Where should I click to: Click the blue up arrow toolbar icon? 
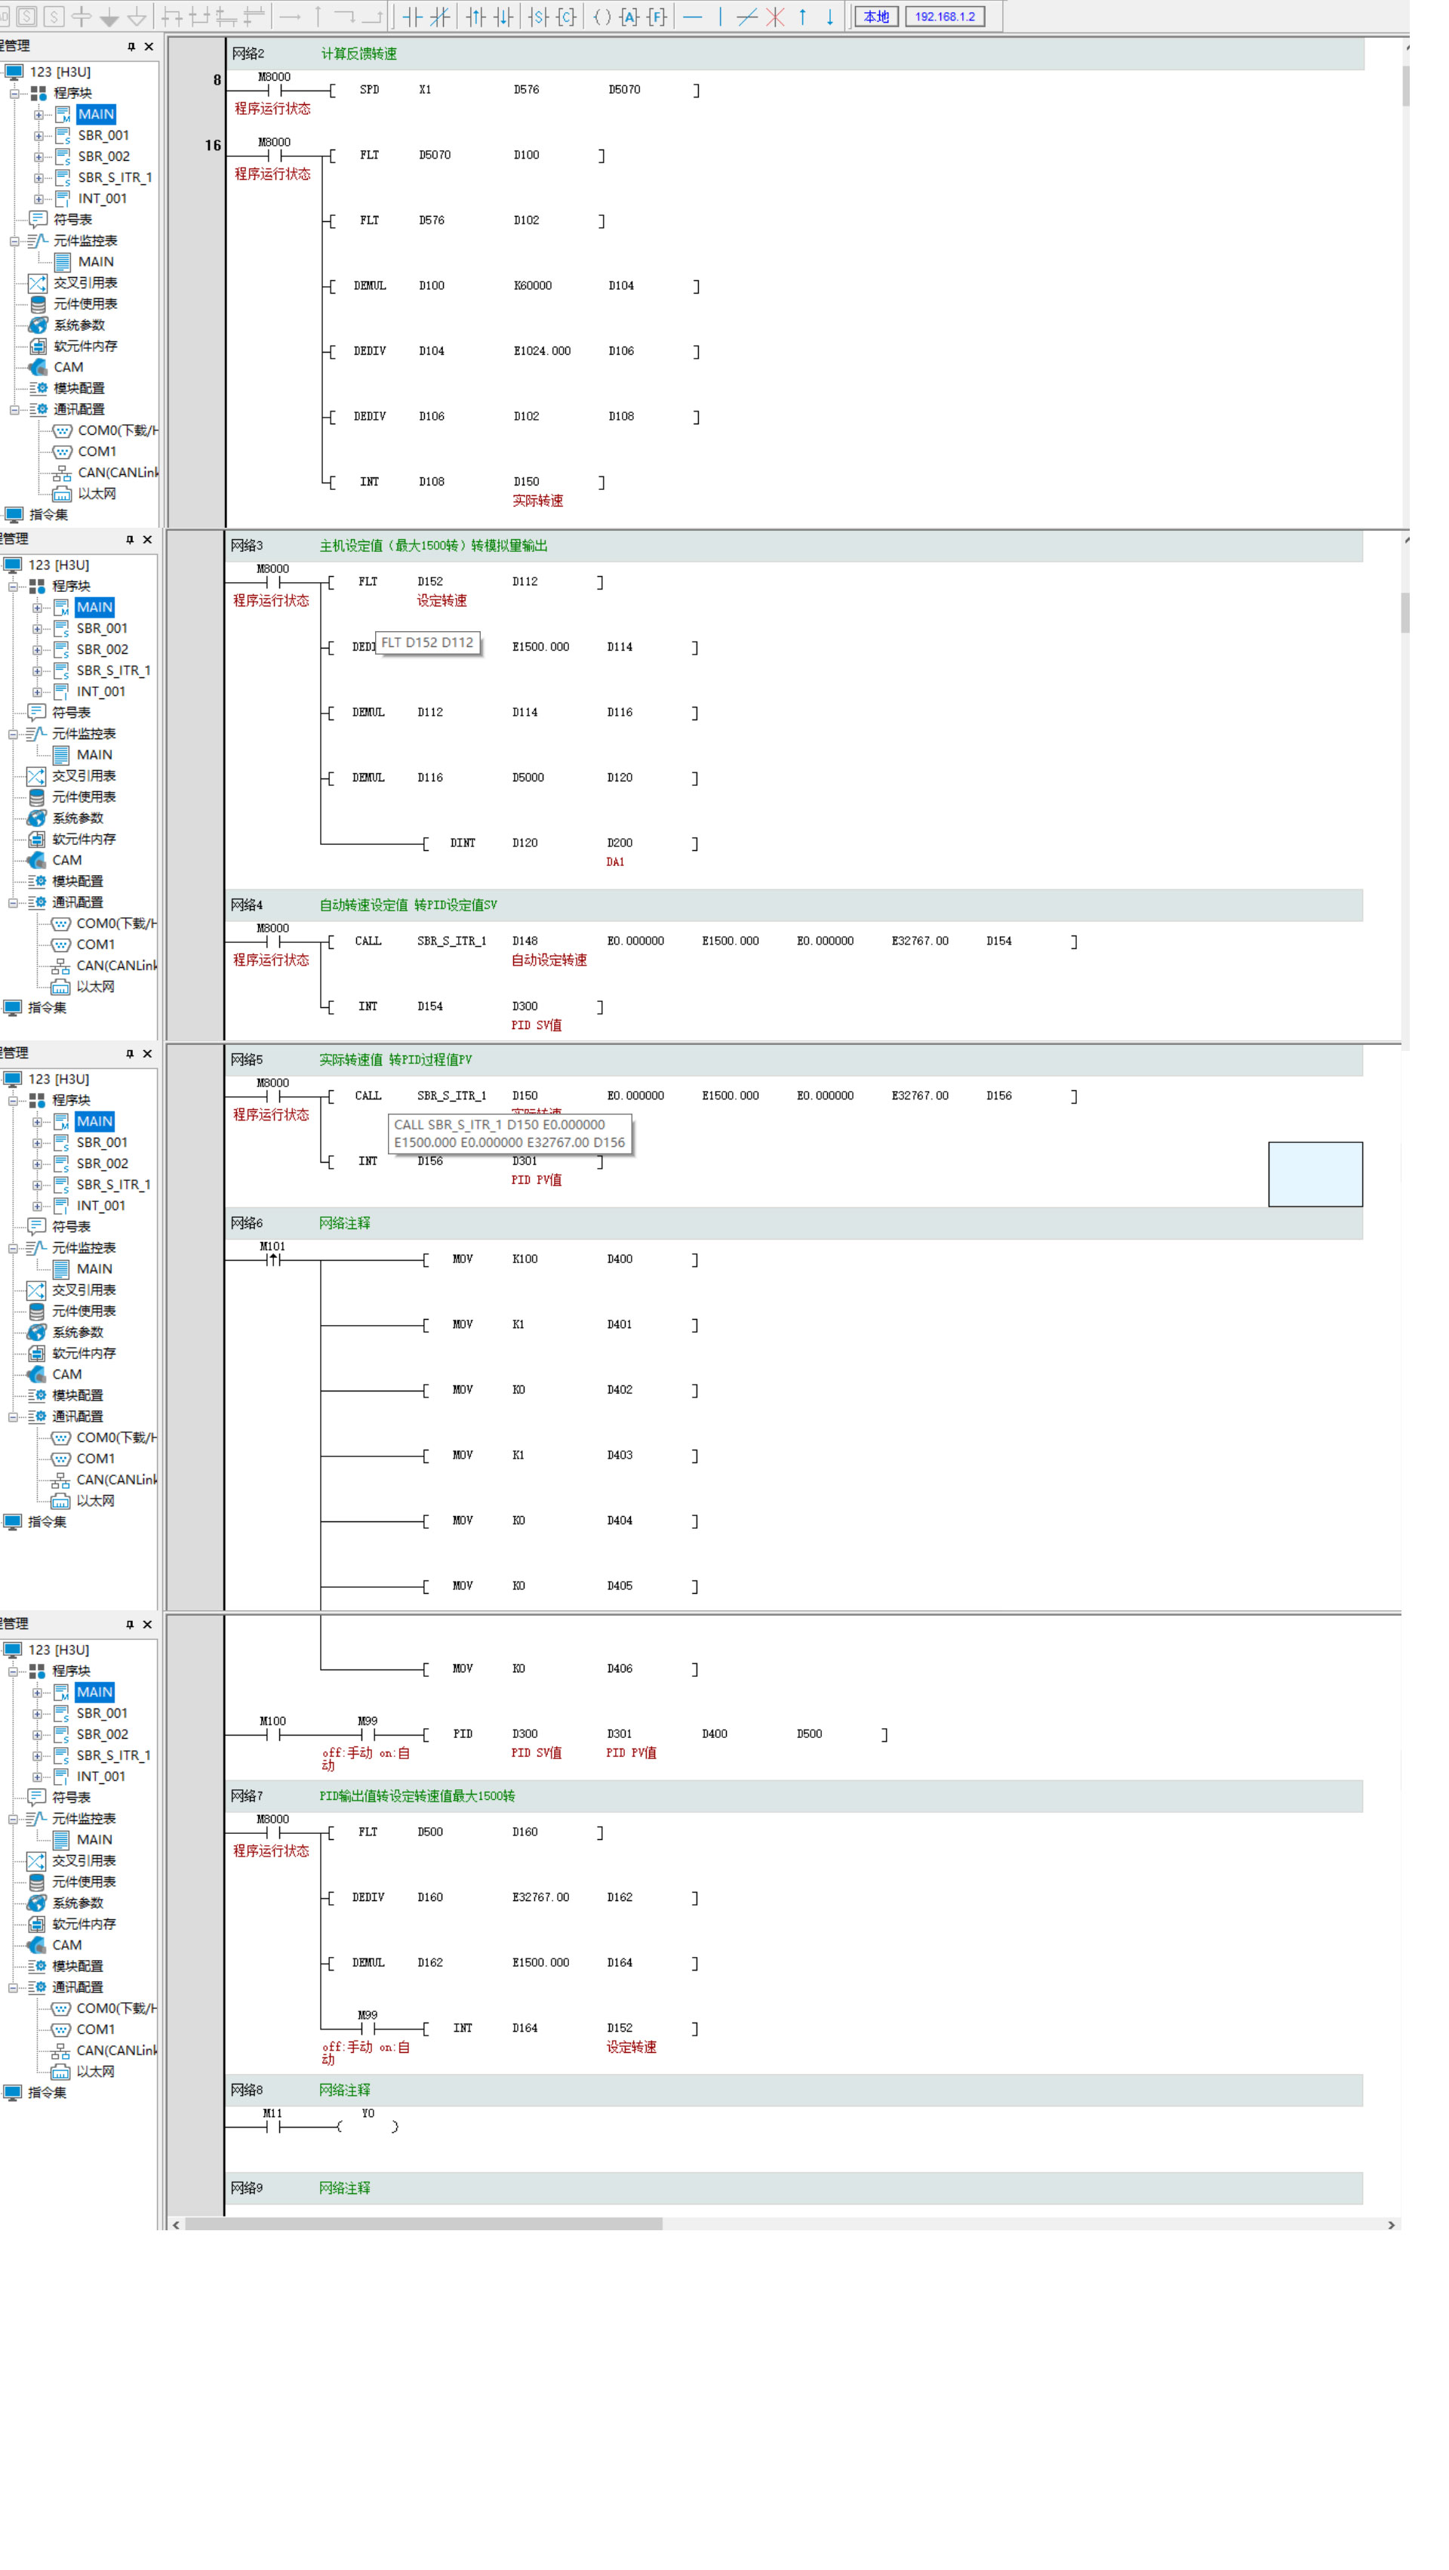(x=801, y=16)
